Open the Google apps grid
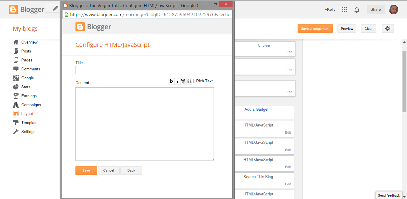This screenshot has width=407, height=199. (344, 9)
